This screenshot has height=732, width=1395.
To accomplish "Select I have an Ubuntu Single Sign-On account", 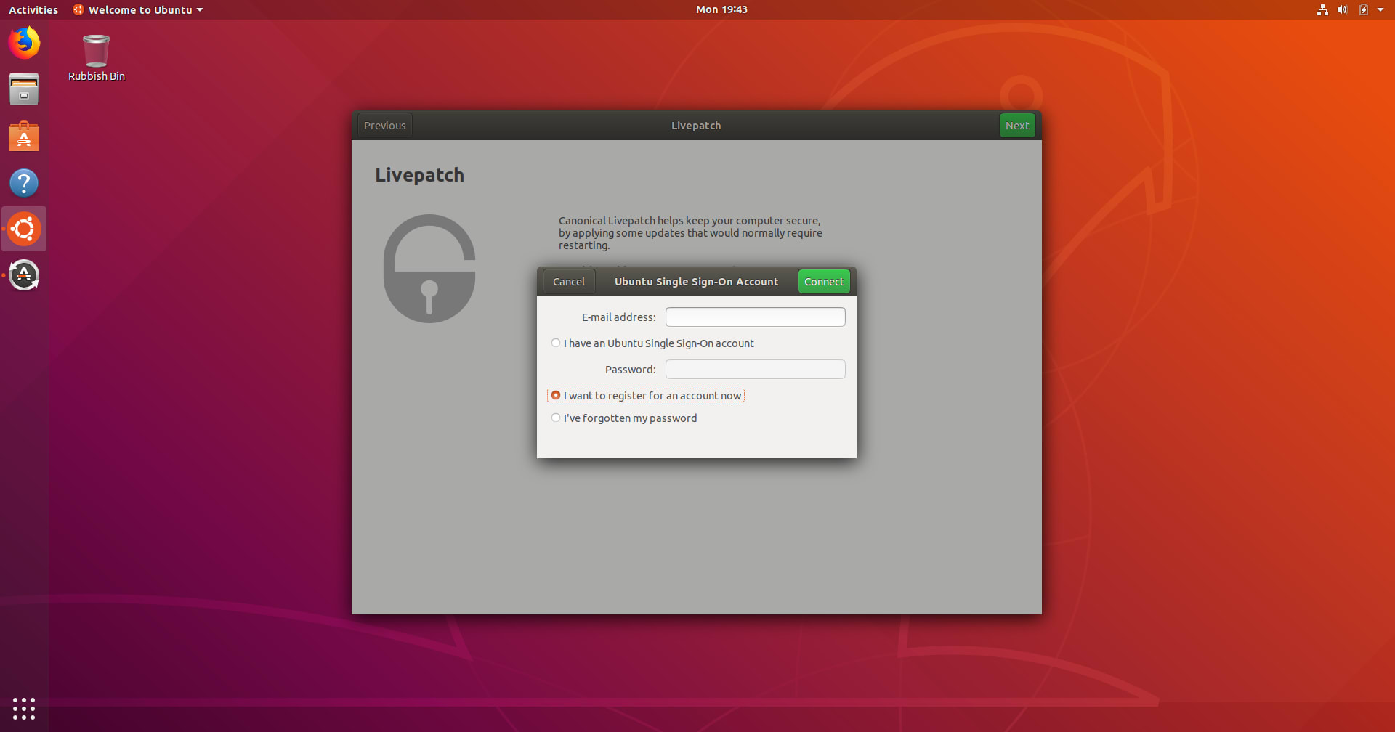I will [652, 343].
